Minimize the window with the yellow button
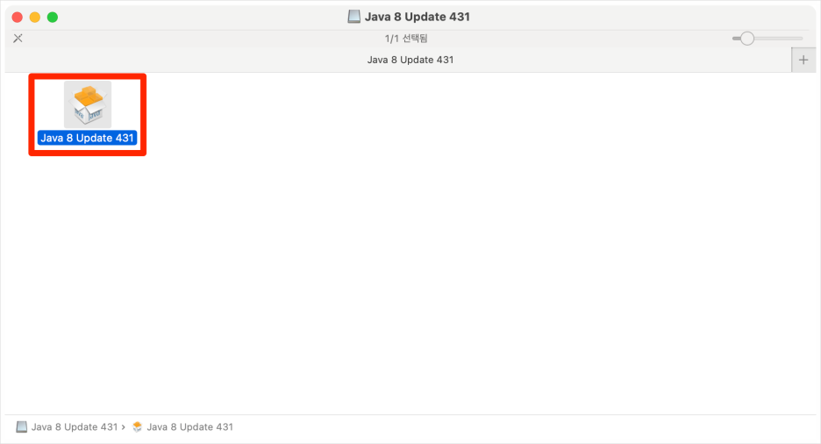The image size is (821, 444). (x=34, y=18)
